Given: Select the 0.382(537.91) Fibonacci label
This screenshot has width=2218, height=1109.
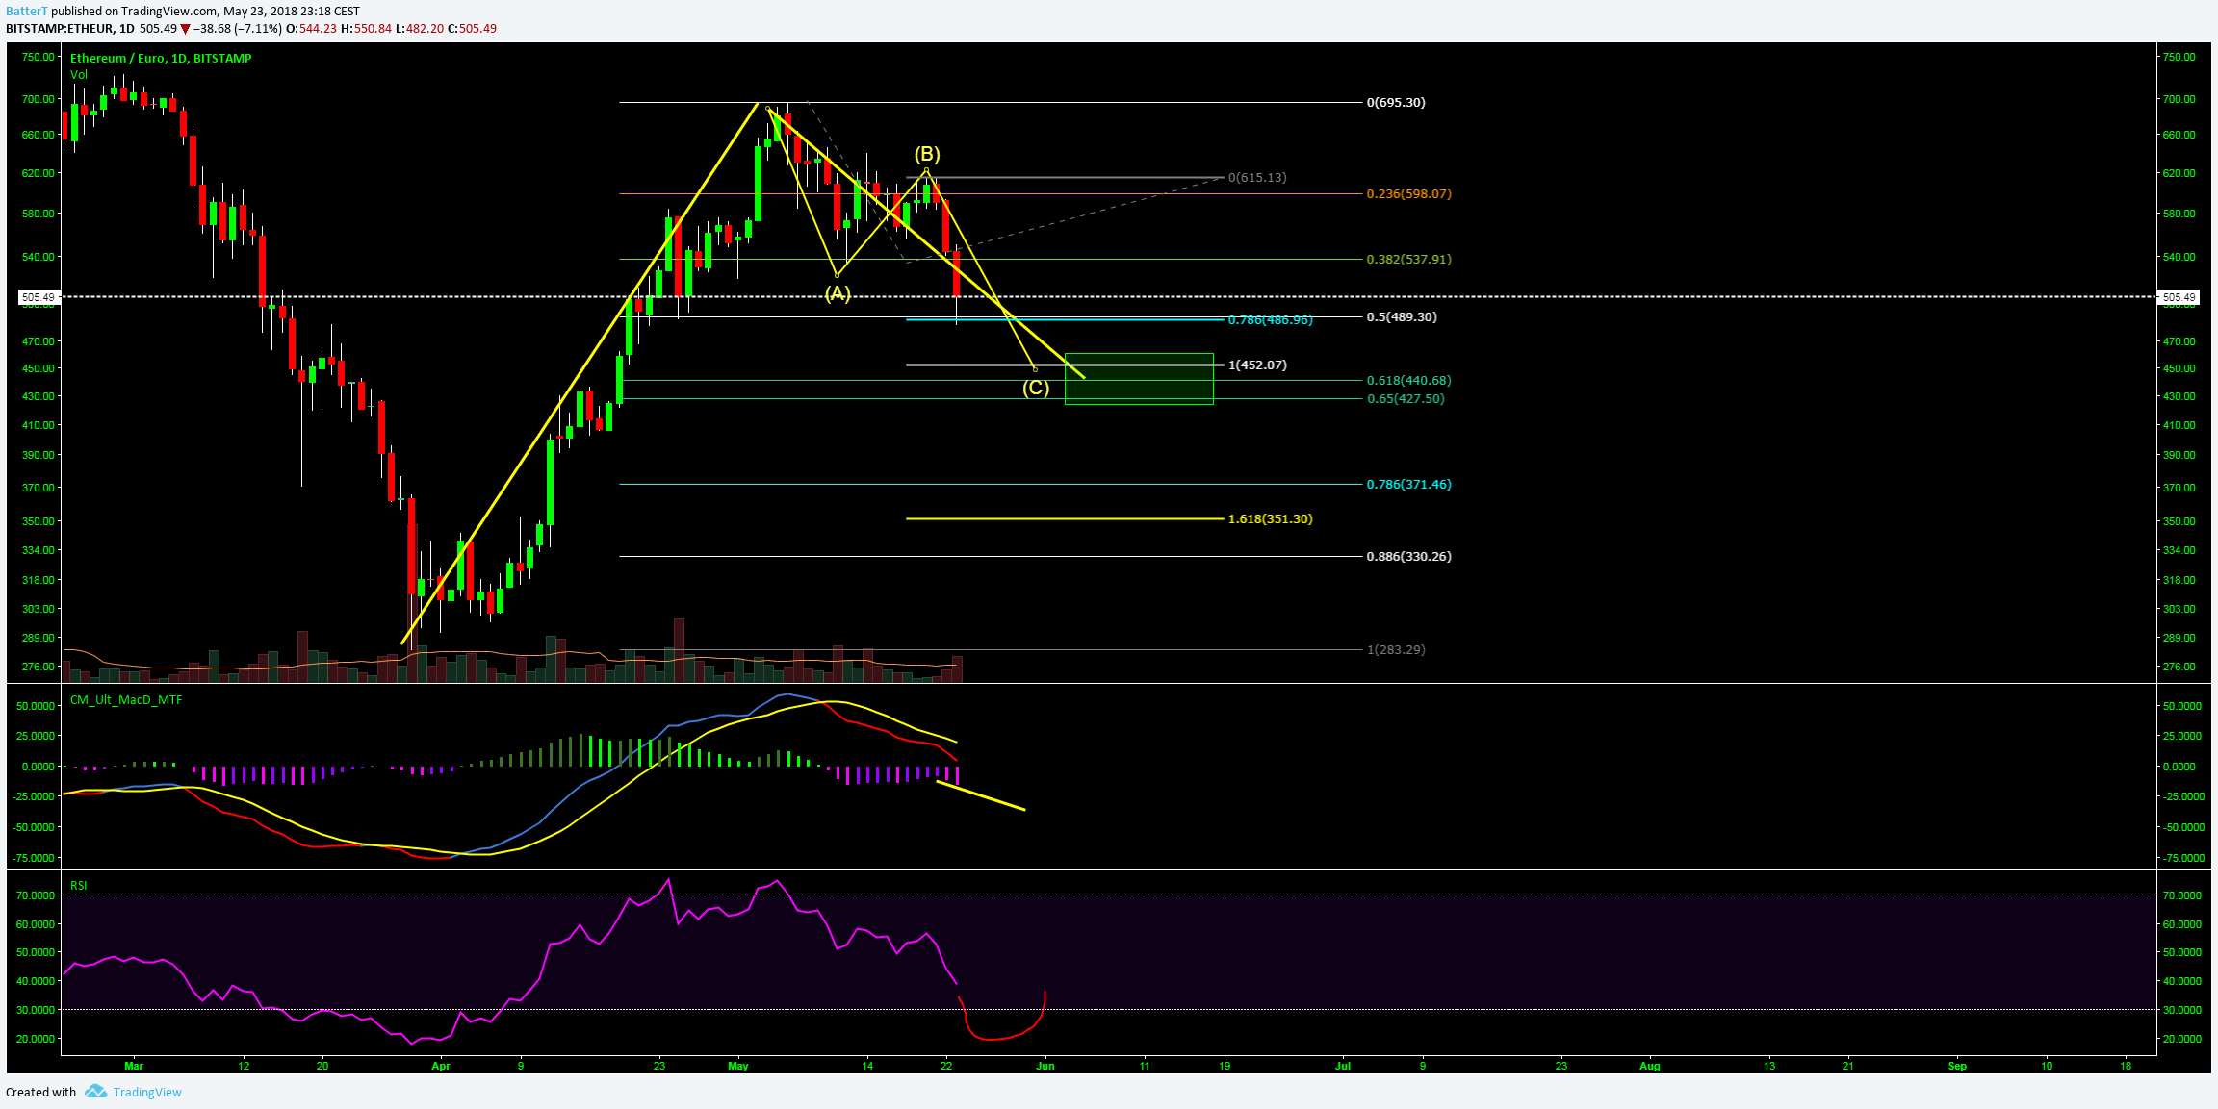Looking at the screenshot, I should pos(1409,259).
